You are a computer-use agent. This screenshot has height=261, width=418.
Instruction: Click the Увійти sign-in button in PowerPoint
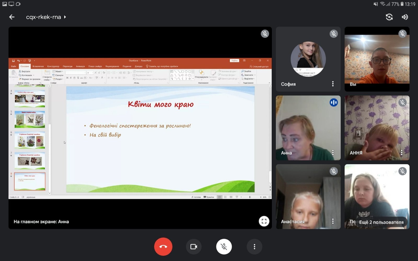click(x=234, y=61)
